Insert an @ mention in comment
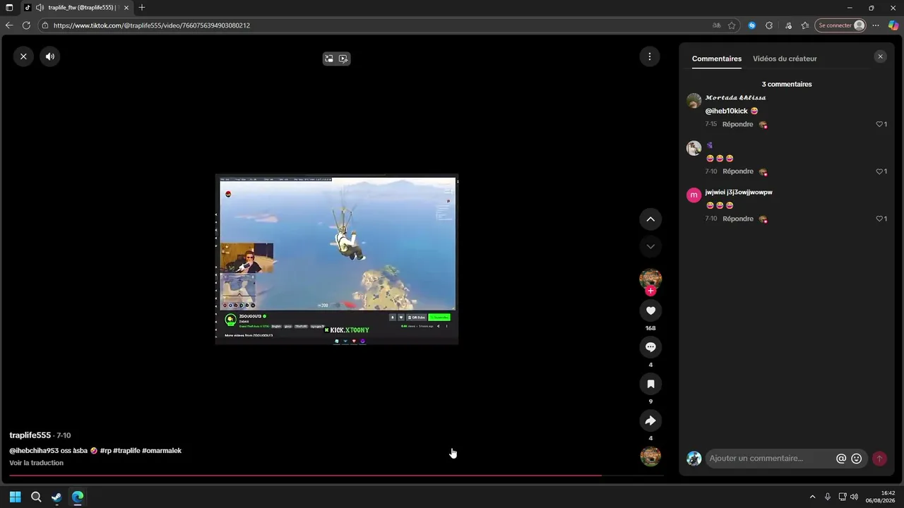Viewport: 904px width, 508px height. [x=841, y=459]
